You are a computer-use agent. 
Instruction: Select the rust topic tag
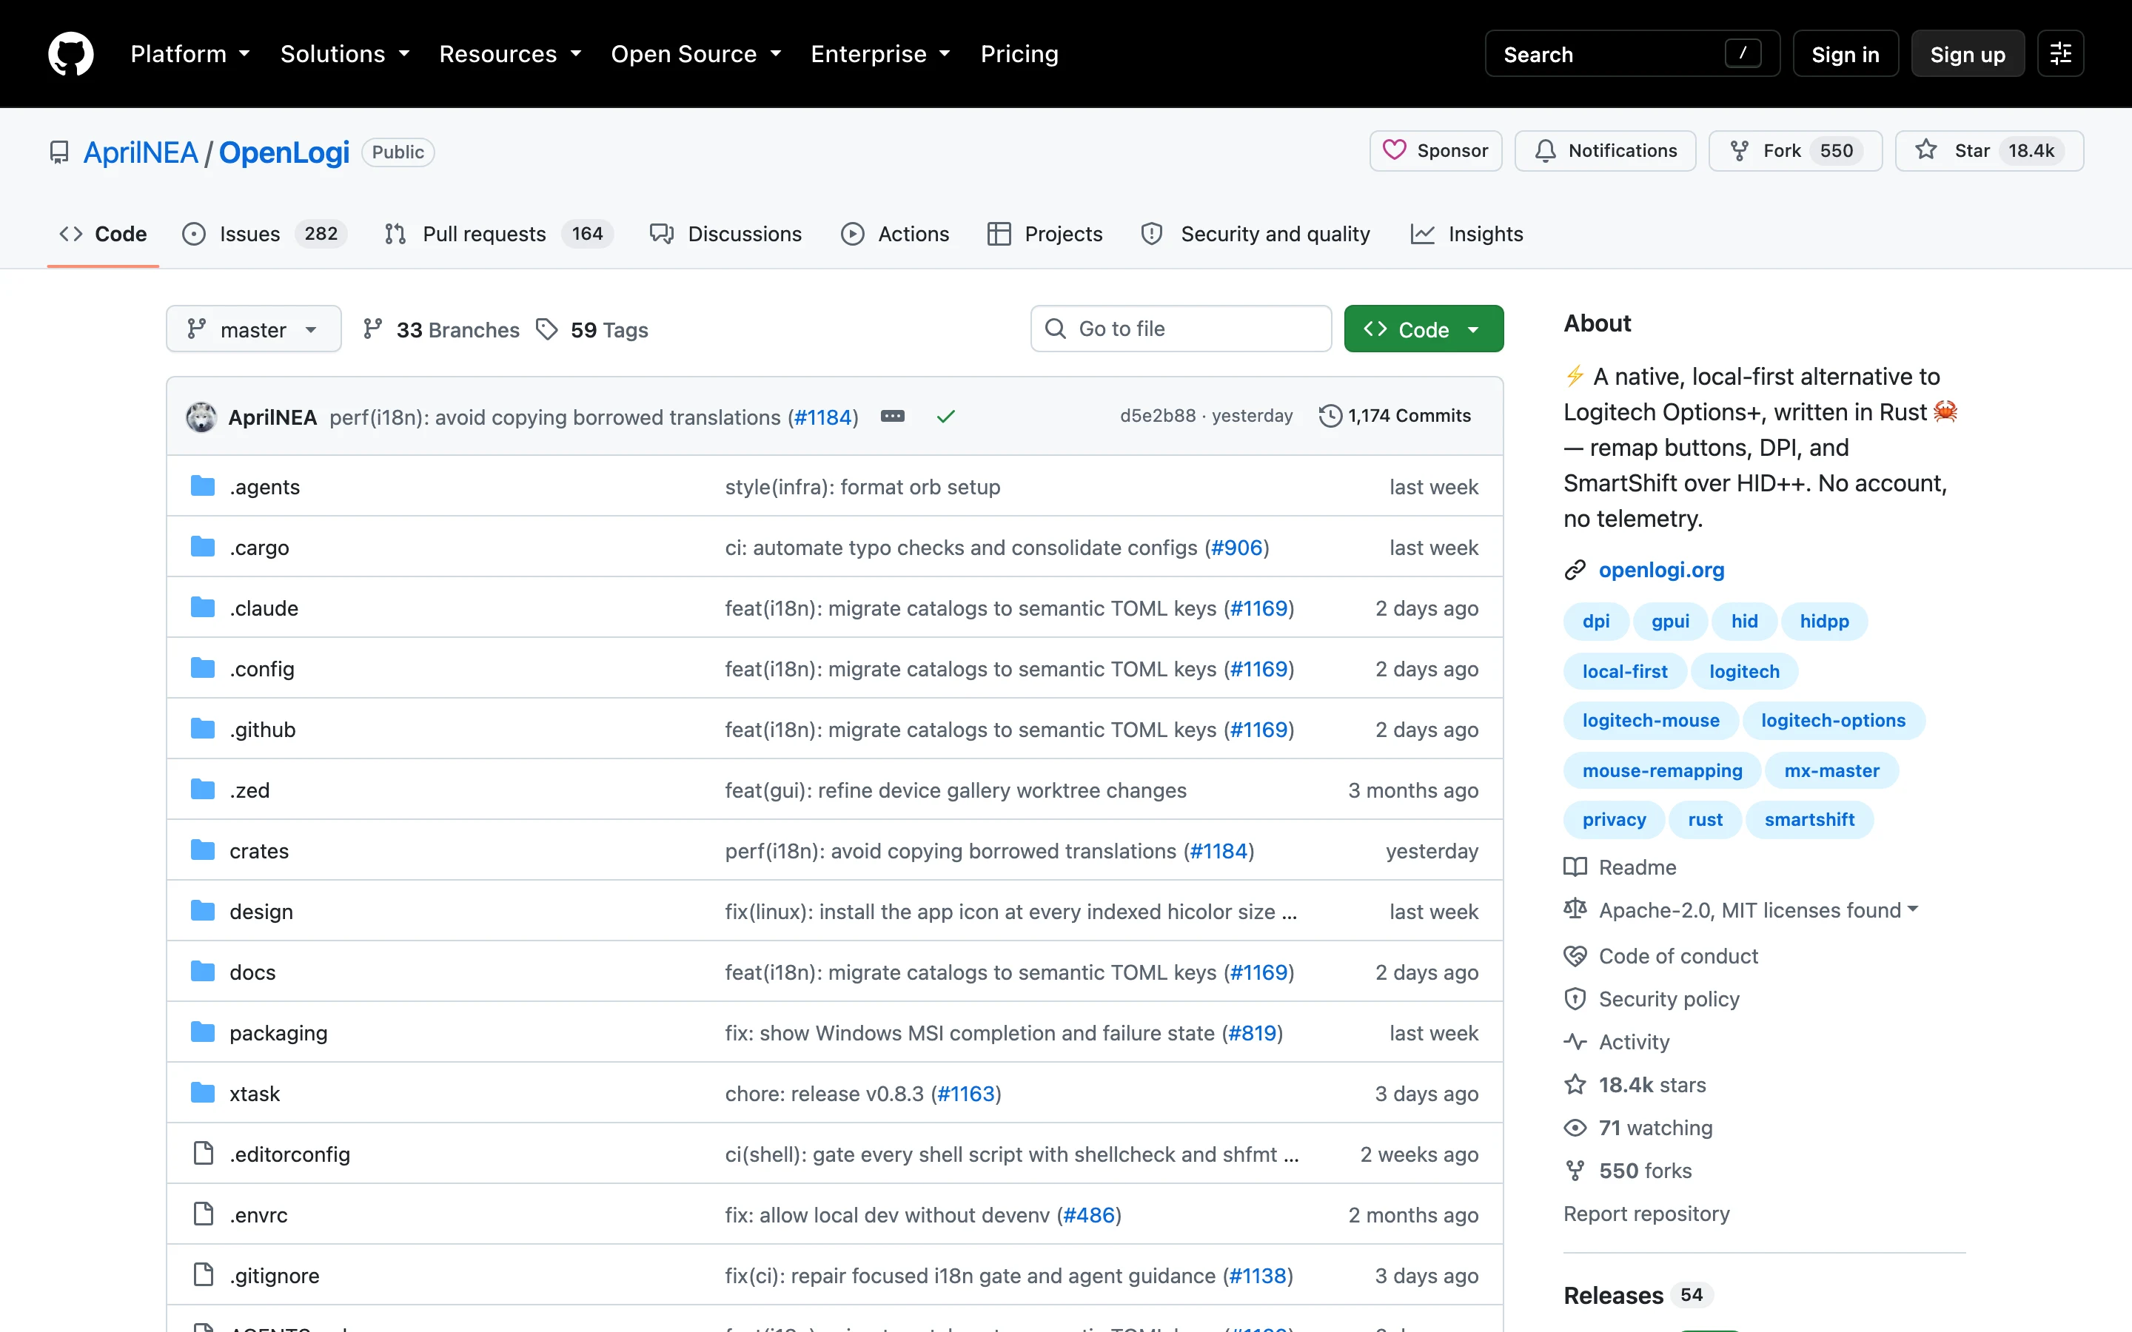pyautogui.click(x=1705, y=819)
